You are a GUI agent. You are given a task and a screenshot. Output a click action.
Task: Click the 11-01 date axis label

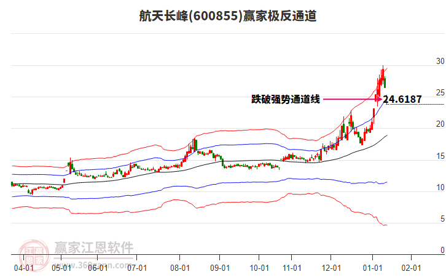point(292,268)
